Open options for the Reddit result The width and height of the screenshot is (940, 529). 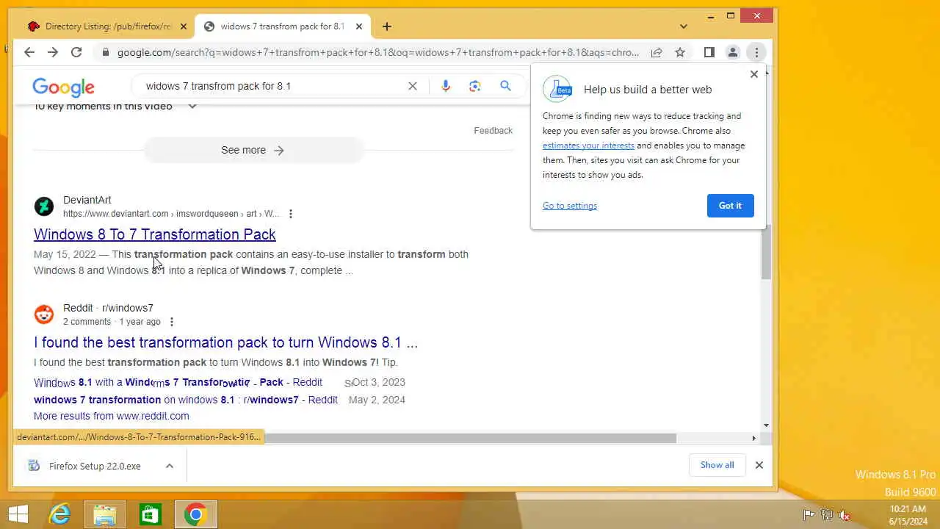(172, 322)
